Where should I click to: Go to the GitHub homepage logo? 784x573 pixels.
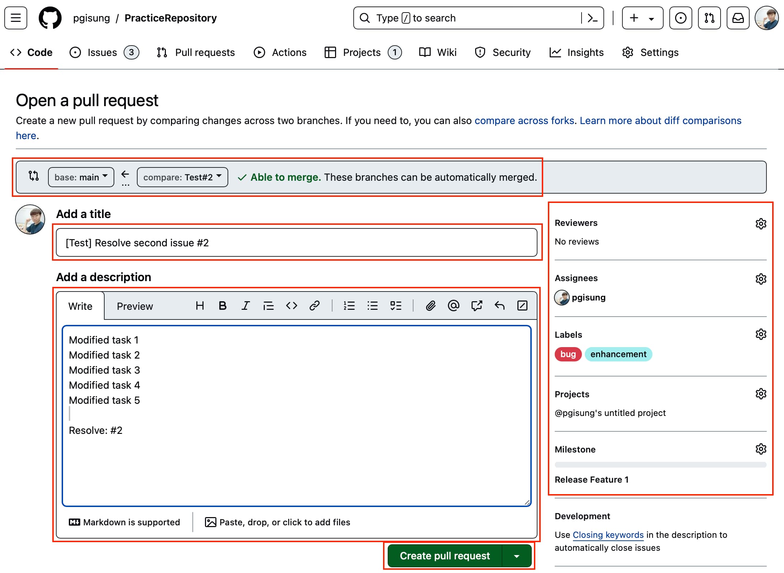point(50,18)
